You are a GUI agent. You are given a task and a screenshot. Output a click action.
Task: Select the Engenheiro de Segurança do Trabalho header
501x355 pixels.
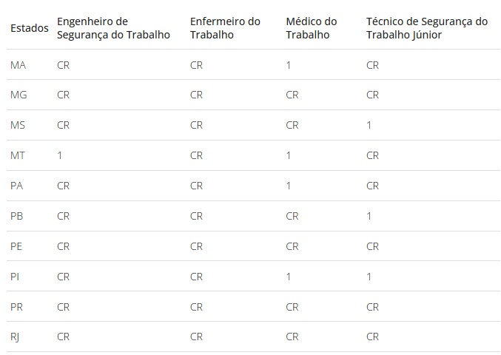coord(113,28)
